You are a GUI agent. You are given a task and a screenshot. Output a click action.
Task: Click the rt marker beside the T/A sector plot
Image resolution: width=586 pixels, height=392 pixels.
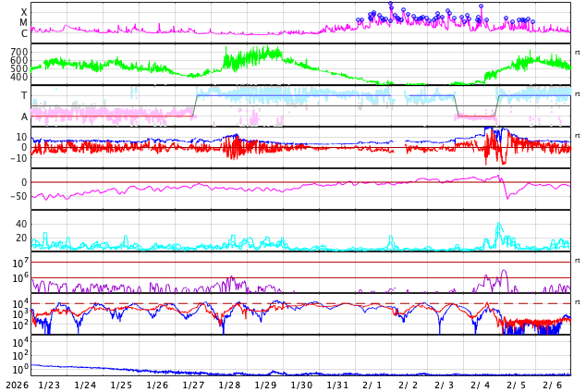click(x=578, y=93)
